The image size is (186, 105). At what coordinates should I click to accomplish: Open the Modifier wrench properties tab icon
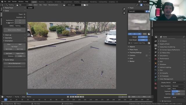pyautogui.click(x=155, y=67)
